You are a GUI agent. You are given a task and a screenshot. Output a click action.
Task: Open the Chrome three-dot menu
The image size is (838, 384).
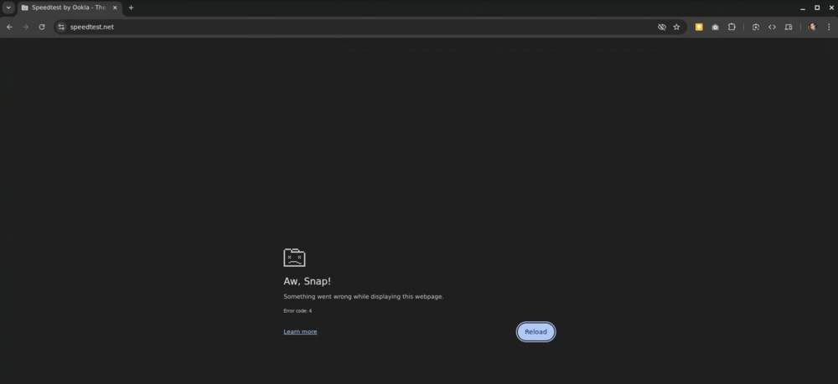(x=829, y=27)
